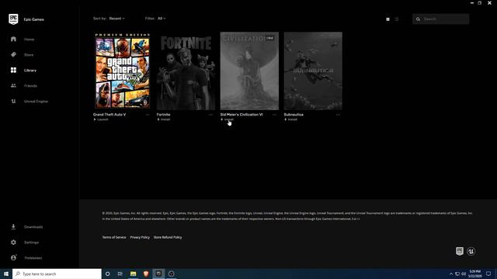Open the three-dot menu for Fortnite
This screenshot has height=279, width=497.
click(210, 115)
